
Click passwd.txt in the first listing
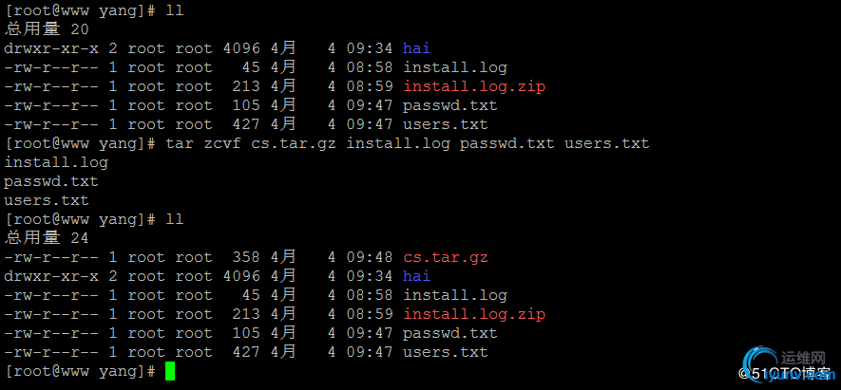[x=450, y=106]
